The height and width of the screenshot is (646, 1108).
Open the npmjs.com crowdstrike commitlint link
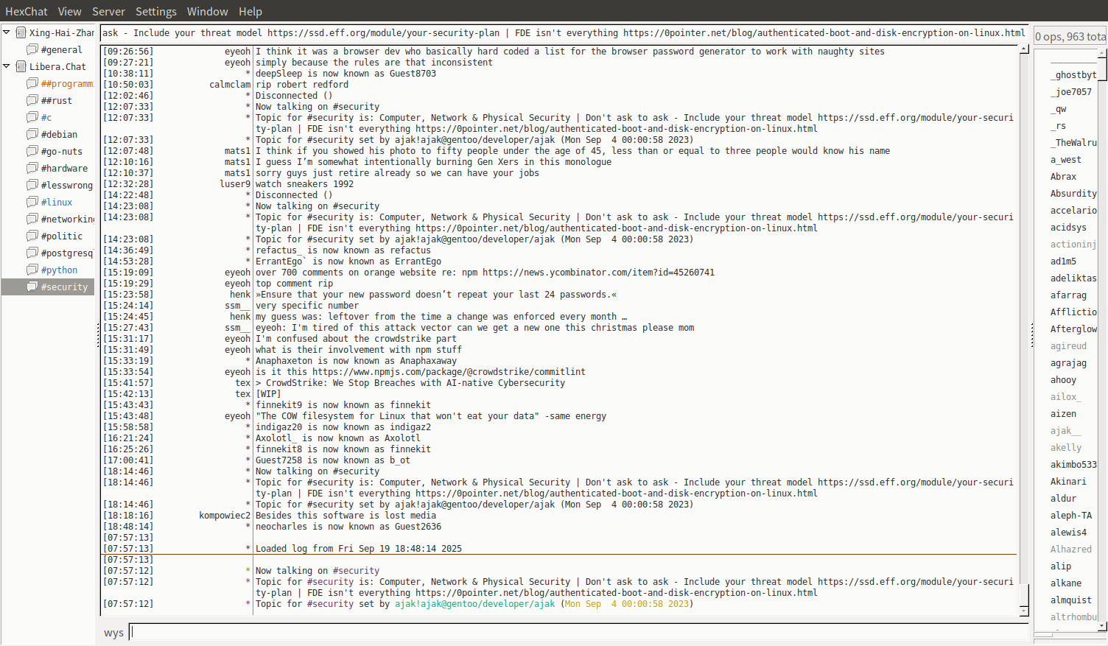coord(449,372)
